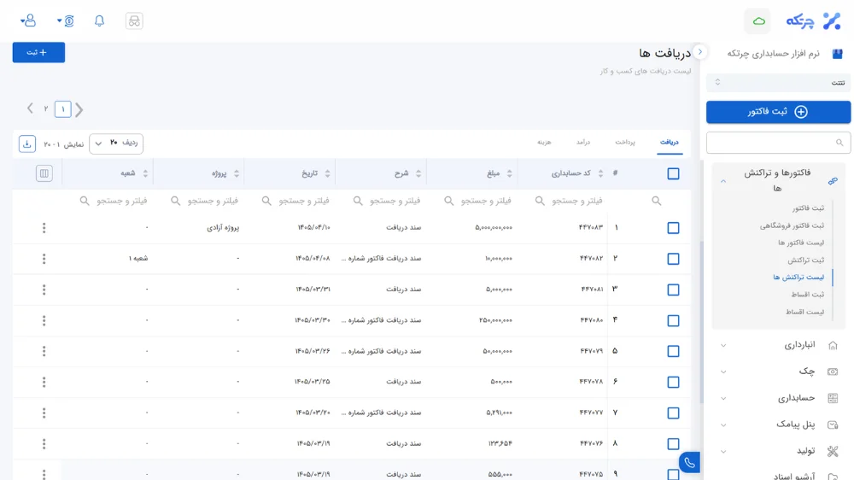Select the checkbox for row ۵
This screenshot has width=854, height=480.
[673, 351]
